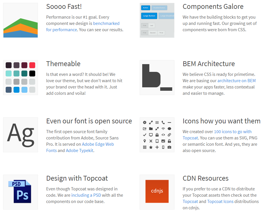Click the collapse inward arrows icon
Screen dimensions: 265x213
[157, 129]
